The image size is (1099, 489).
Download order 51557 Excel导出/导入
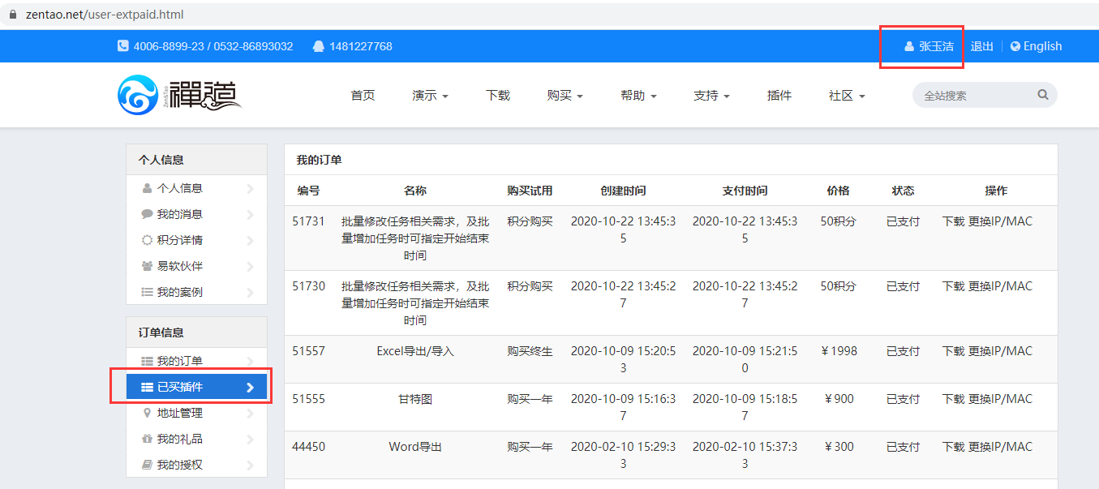[953, 351]
